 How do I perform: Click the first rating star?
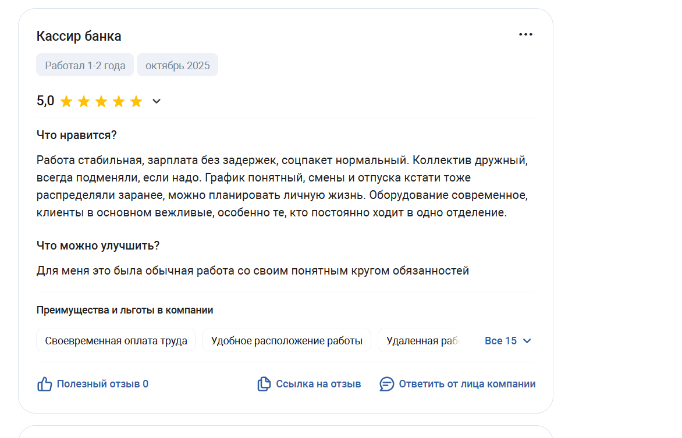66,102
